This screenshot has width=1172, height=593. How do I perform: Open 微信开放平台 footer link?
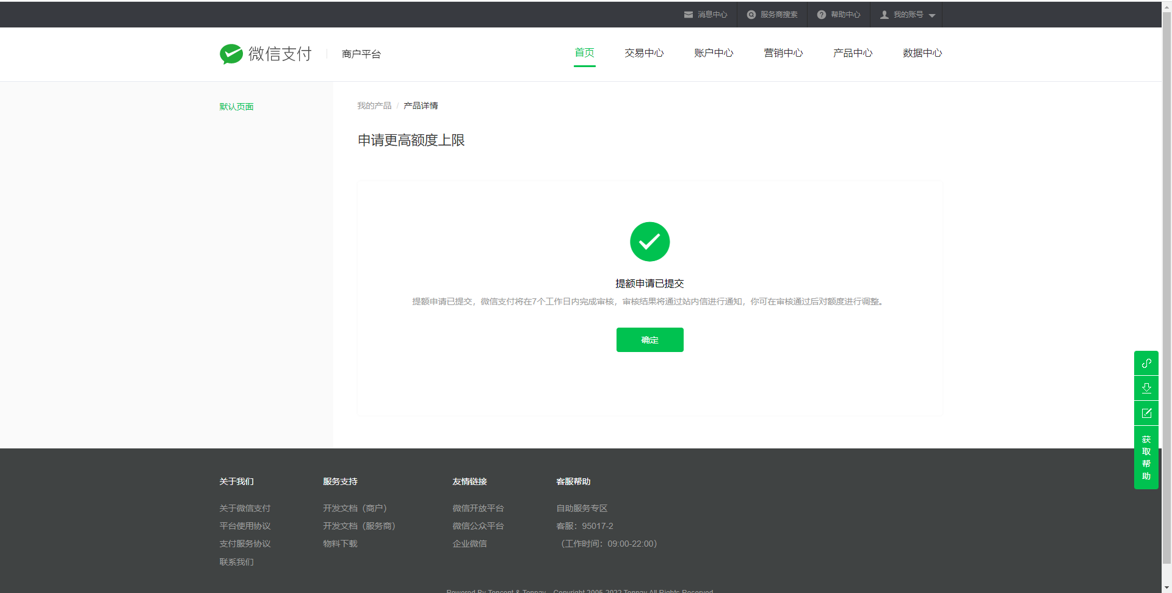(478, 508)
